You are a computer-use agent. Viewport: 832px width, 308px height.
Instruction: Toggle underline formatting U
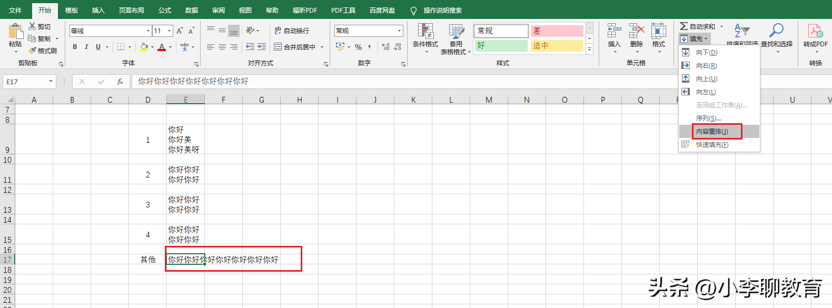click(x=98, y=47)
